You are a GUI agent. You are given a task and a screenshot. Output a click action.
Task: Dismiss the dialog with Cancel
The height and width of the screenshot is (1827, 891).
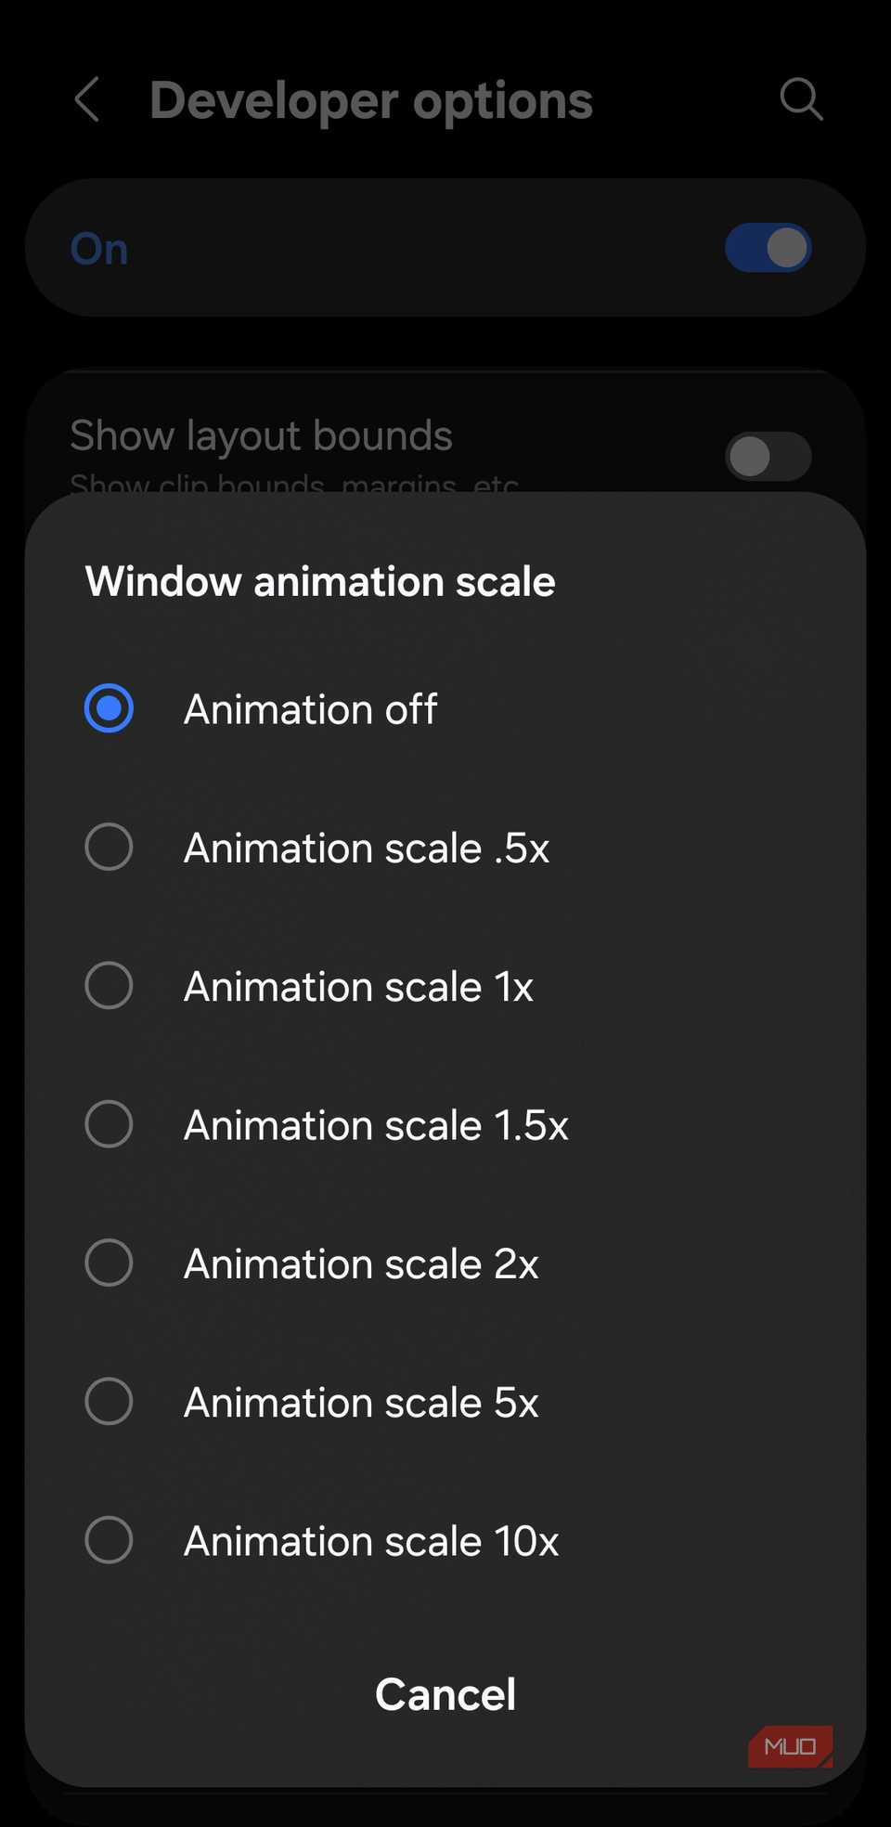(445, 1693)
